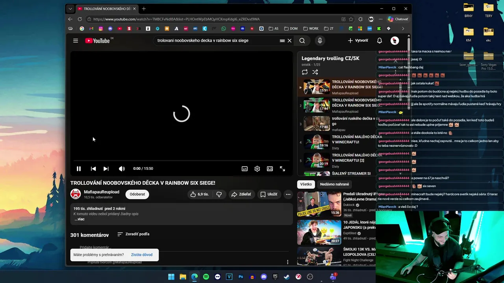The width and height of the screenshot is (504, 283).
Task: Open the Gmail bookmark icon
Action: click(91, 29)
